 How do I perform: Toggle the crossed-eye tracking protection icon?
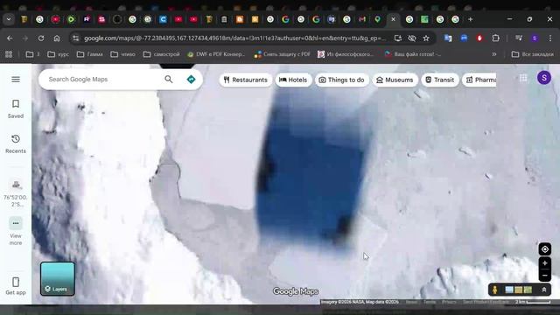412,38
